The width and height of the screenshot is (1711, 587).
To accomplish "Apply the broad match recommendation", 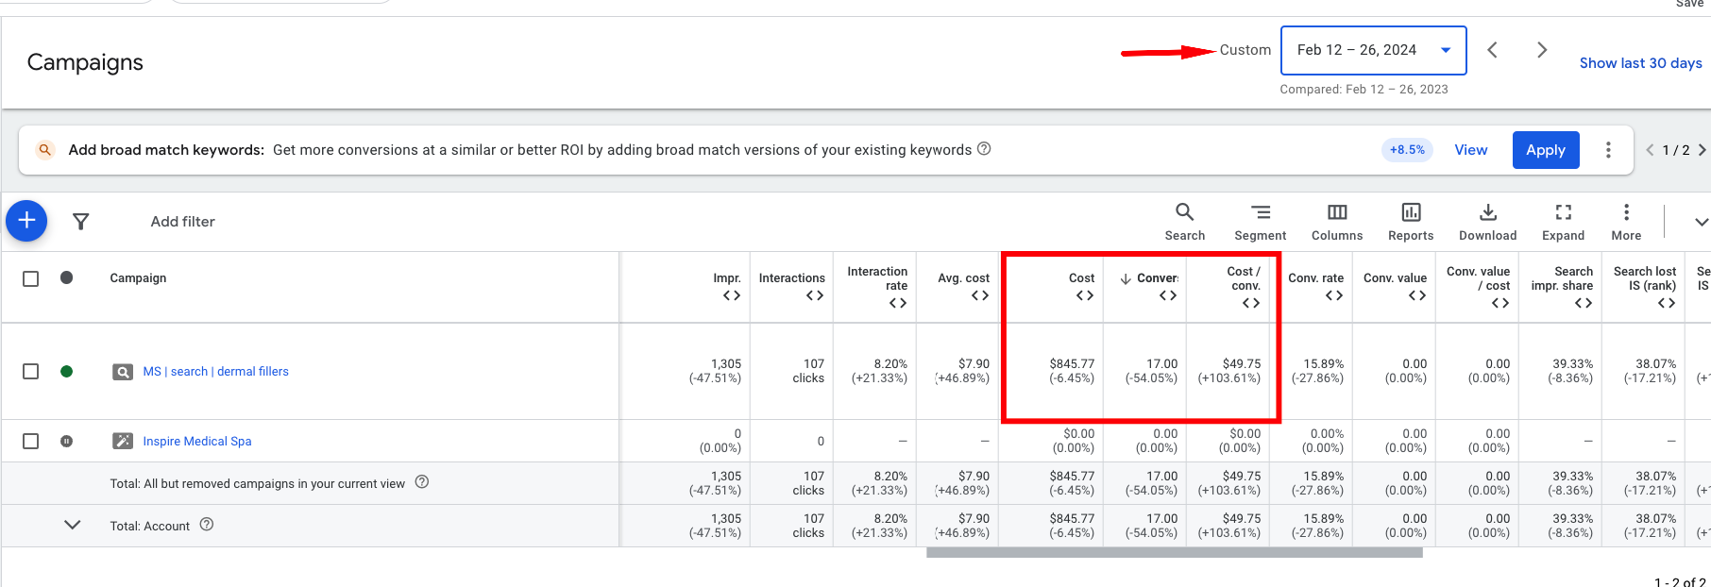I will tap(1546, 150).
